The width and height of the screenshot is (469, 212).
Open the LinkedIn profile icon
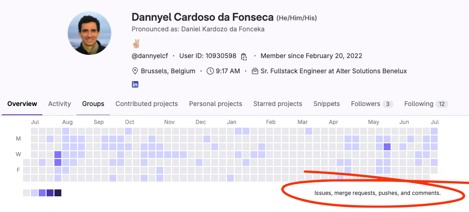[x=135, y=84]
